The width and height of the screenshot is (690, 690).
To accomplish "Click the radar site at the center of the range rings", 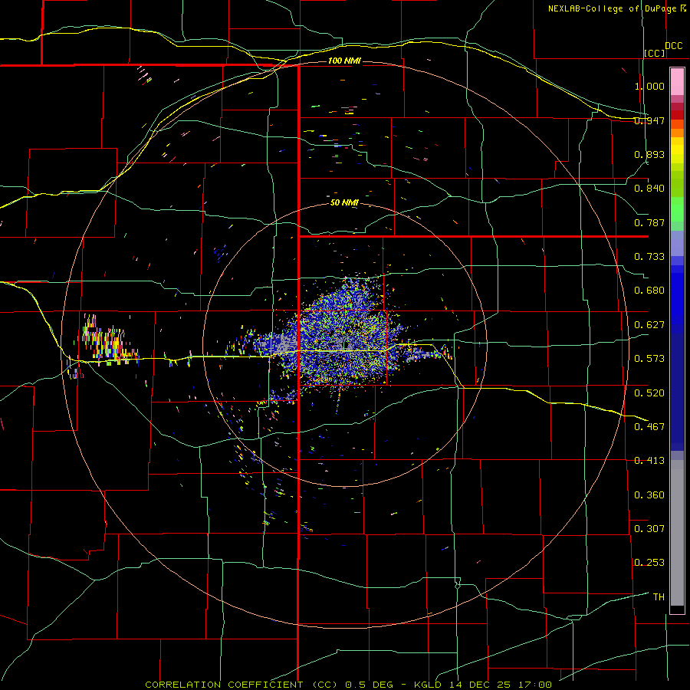I will (x=344, y=345).
